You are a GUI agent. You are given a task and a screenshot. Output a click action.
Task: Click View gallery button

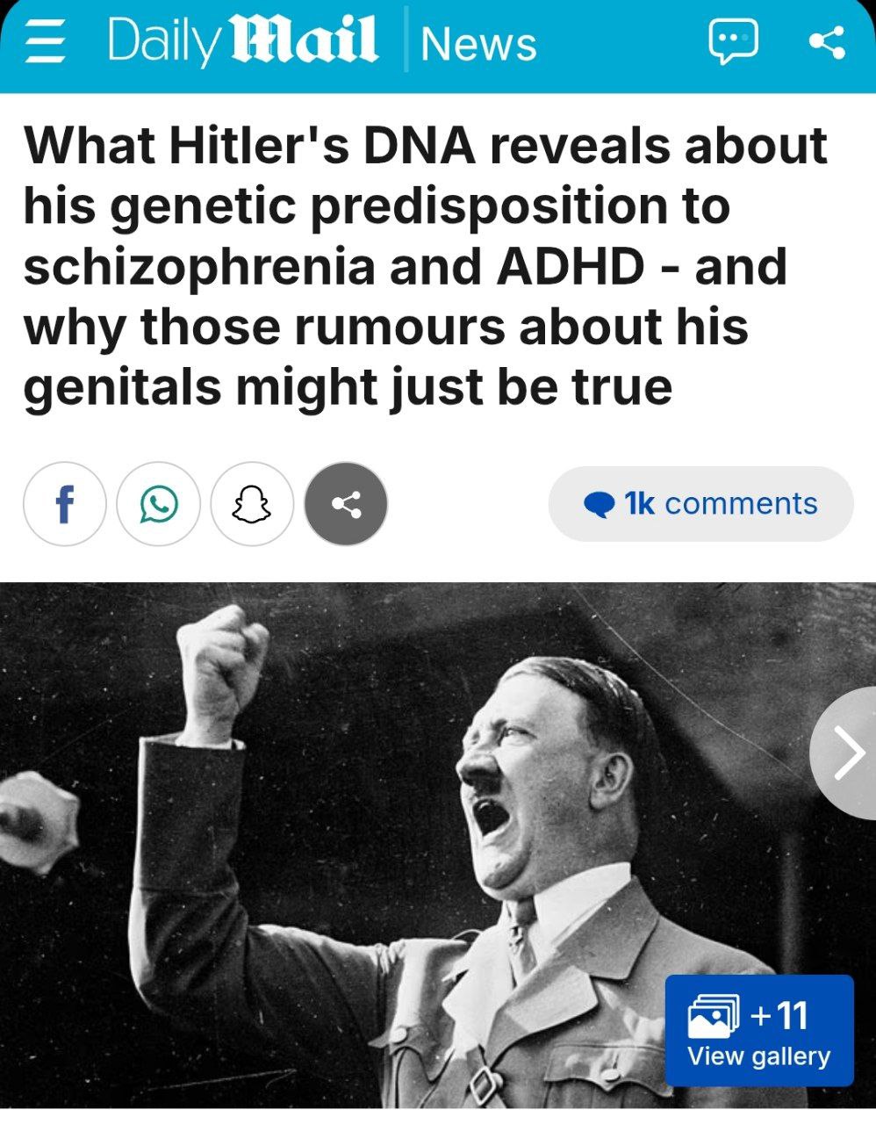tap(759, 1030)
